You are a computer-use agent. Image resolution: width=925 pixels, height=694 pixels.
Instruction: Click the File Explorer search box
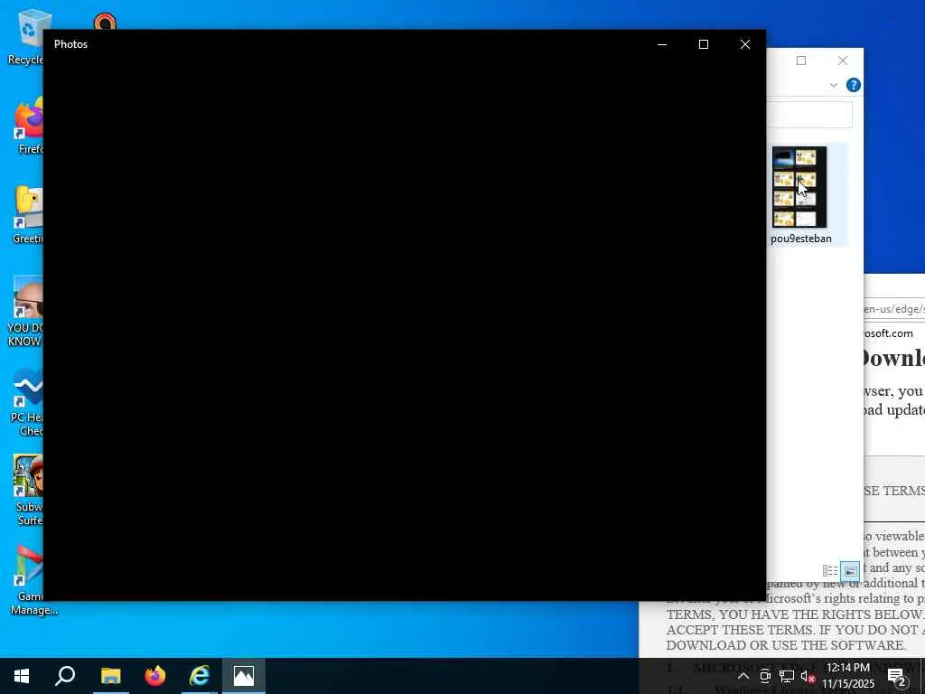pos(809,115)
